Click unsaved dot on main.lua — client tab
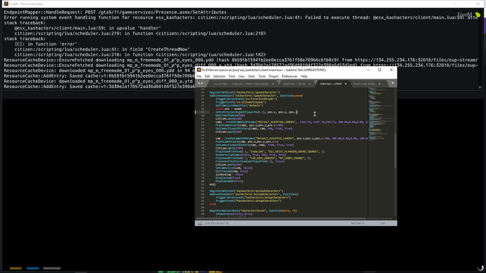This screenshot has width=486, height=273. click(x=346, y=84)
